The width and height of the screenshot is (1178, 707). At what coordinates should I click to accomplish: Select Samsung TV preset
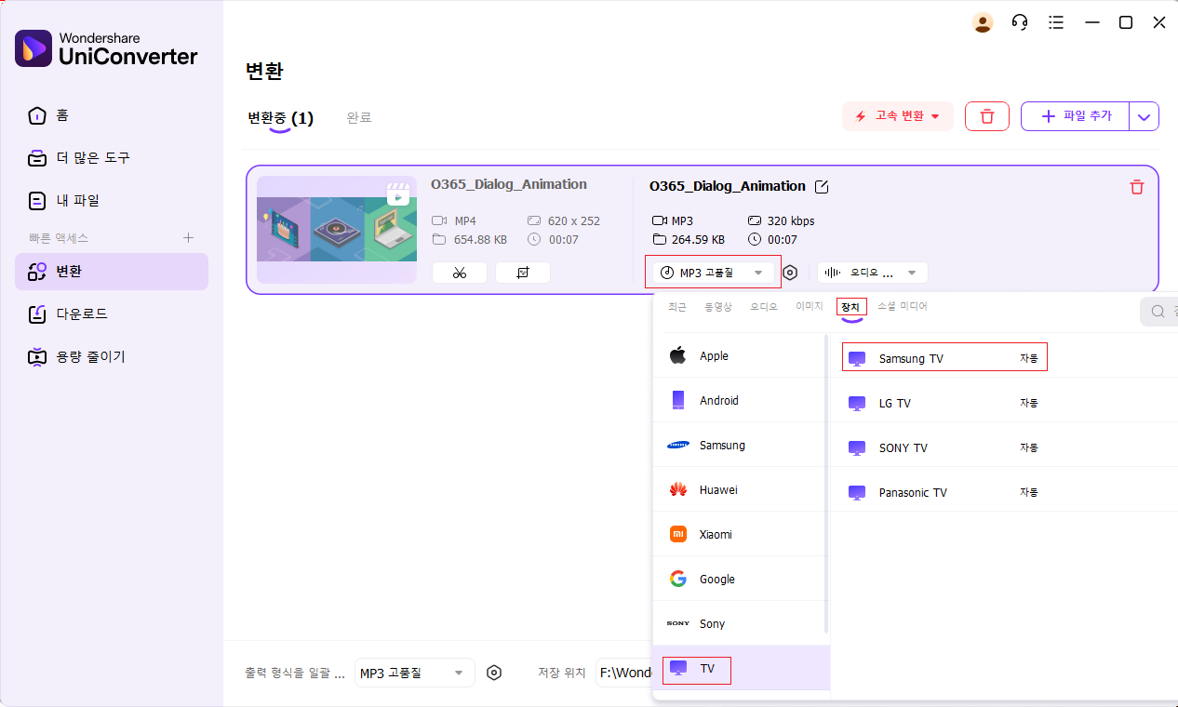tap(1004, 358)
